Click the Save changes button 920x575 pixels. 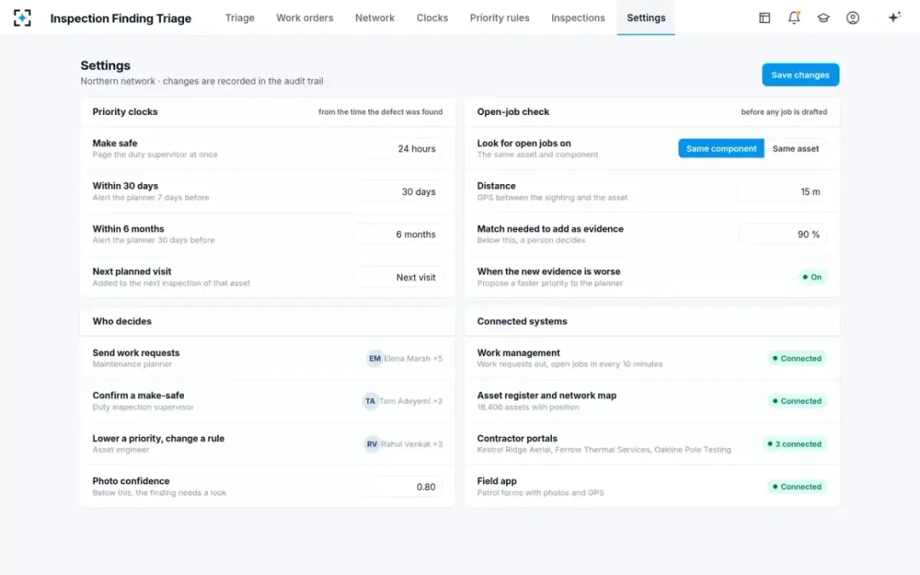click(x=800, y=75)
